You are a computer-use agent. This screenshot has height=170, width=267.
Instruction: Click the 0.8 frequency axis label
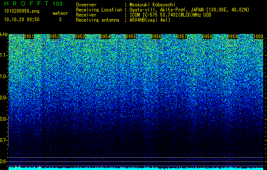coord(3,119)
